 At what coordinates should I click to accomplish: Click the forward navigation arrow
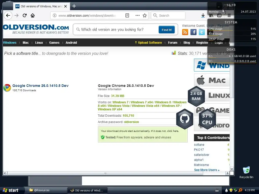(16, 15)
